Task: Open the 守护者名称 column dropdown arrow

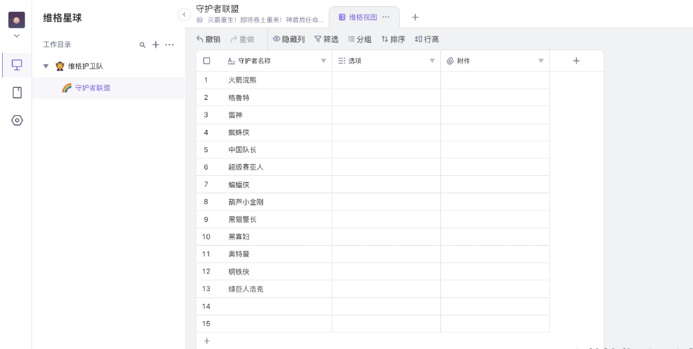Action: pos(324,61)
